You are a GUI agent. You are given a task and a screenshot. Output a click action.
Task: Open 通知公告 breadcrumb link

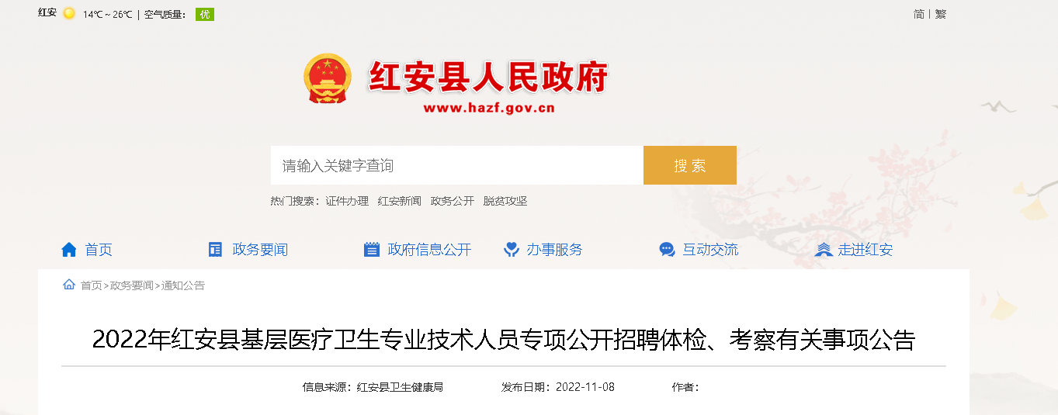coord(183,285)
